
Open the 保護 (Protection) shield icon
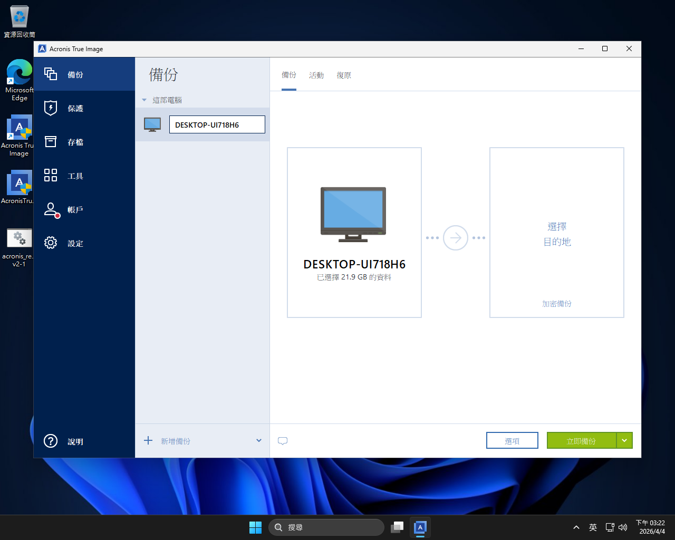[51, 108]
